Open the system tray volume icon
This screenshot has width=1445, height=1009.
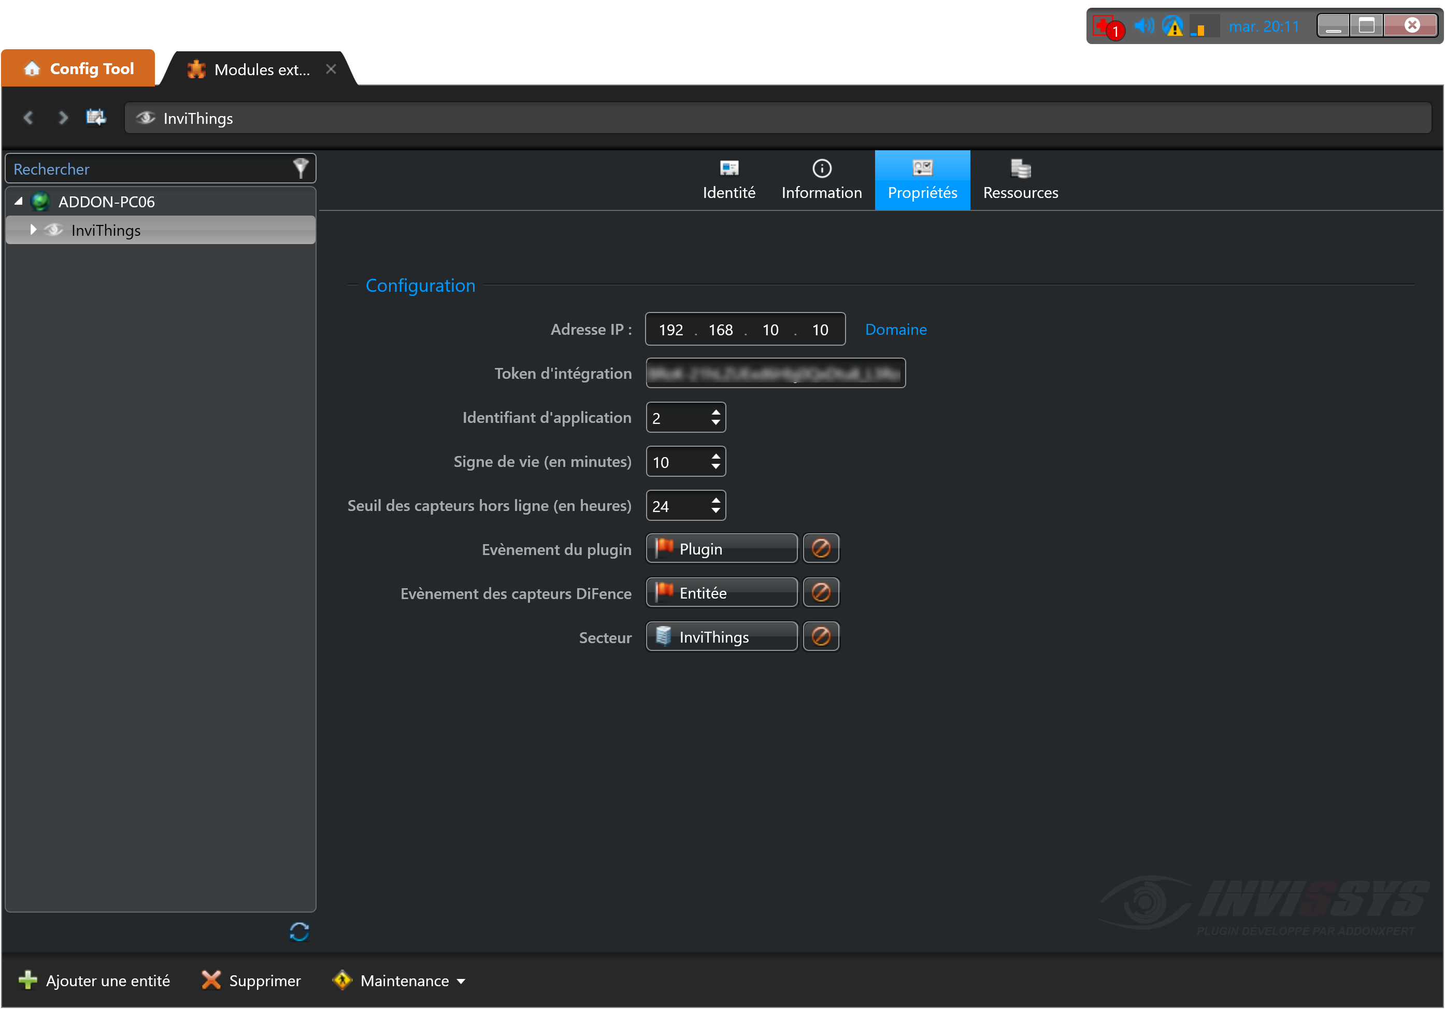point(1143,26)
